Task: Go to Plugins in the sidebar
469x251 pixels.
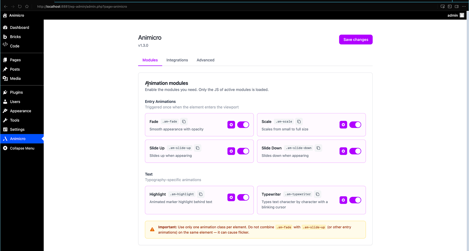Action: [x=16, y=92]
